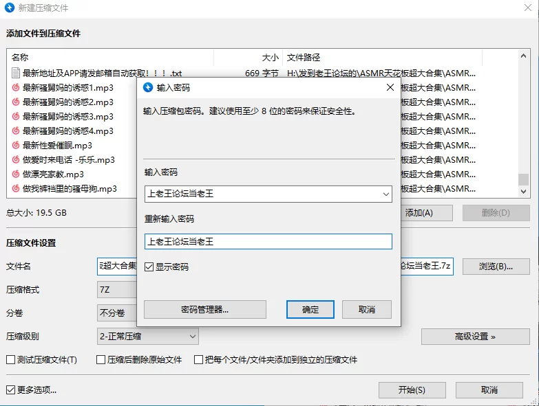539x406 pixels.
Task: Click 取消 in the password dialog
Action: click(366, 310)
